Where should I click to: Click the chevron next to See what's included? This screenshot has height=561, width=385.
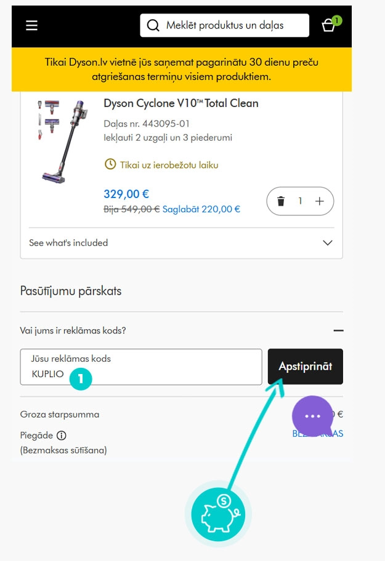click(x=327, y=243)
